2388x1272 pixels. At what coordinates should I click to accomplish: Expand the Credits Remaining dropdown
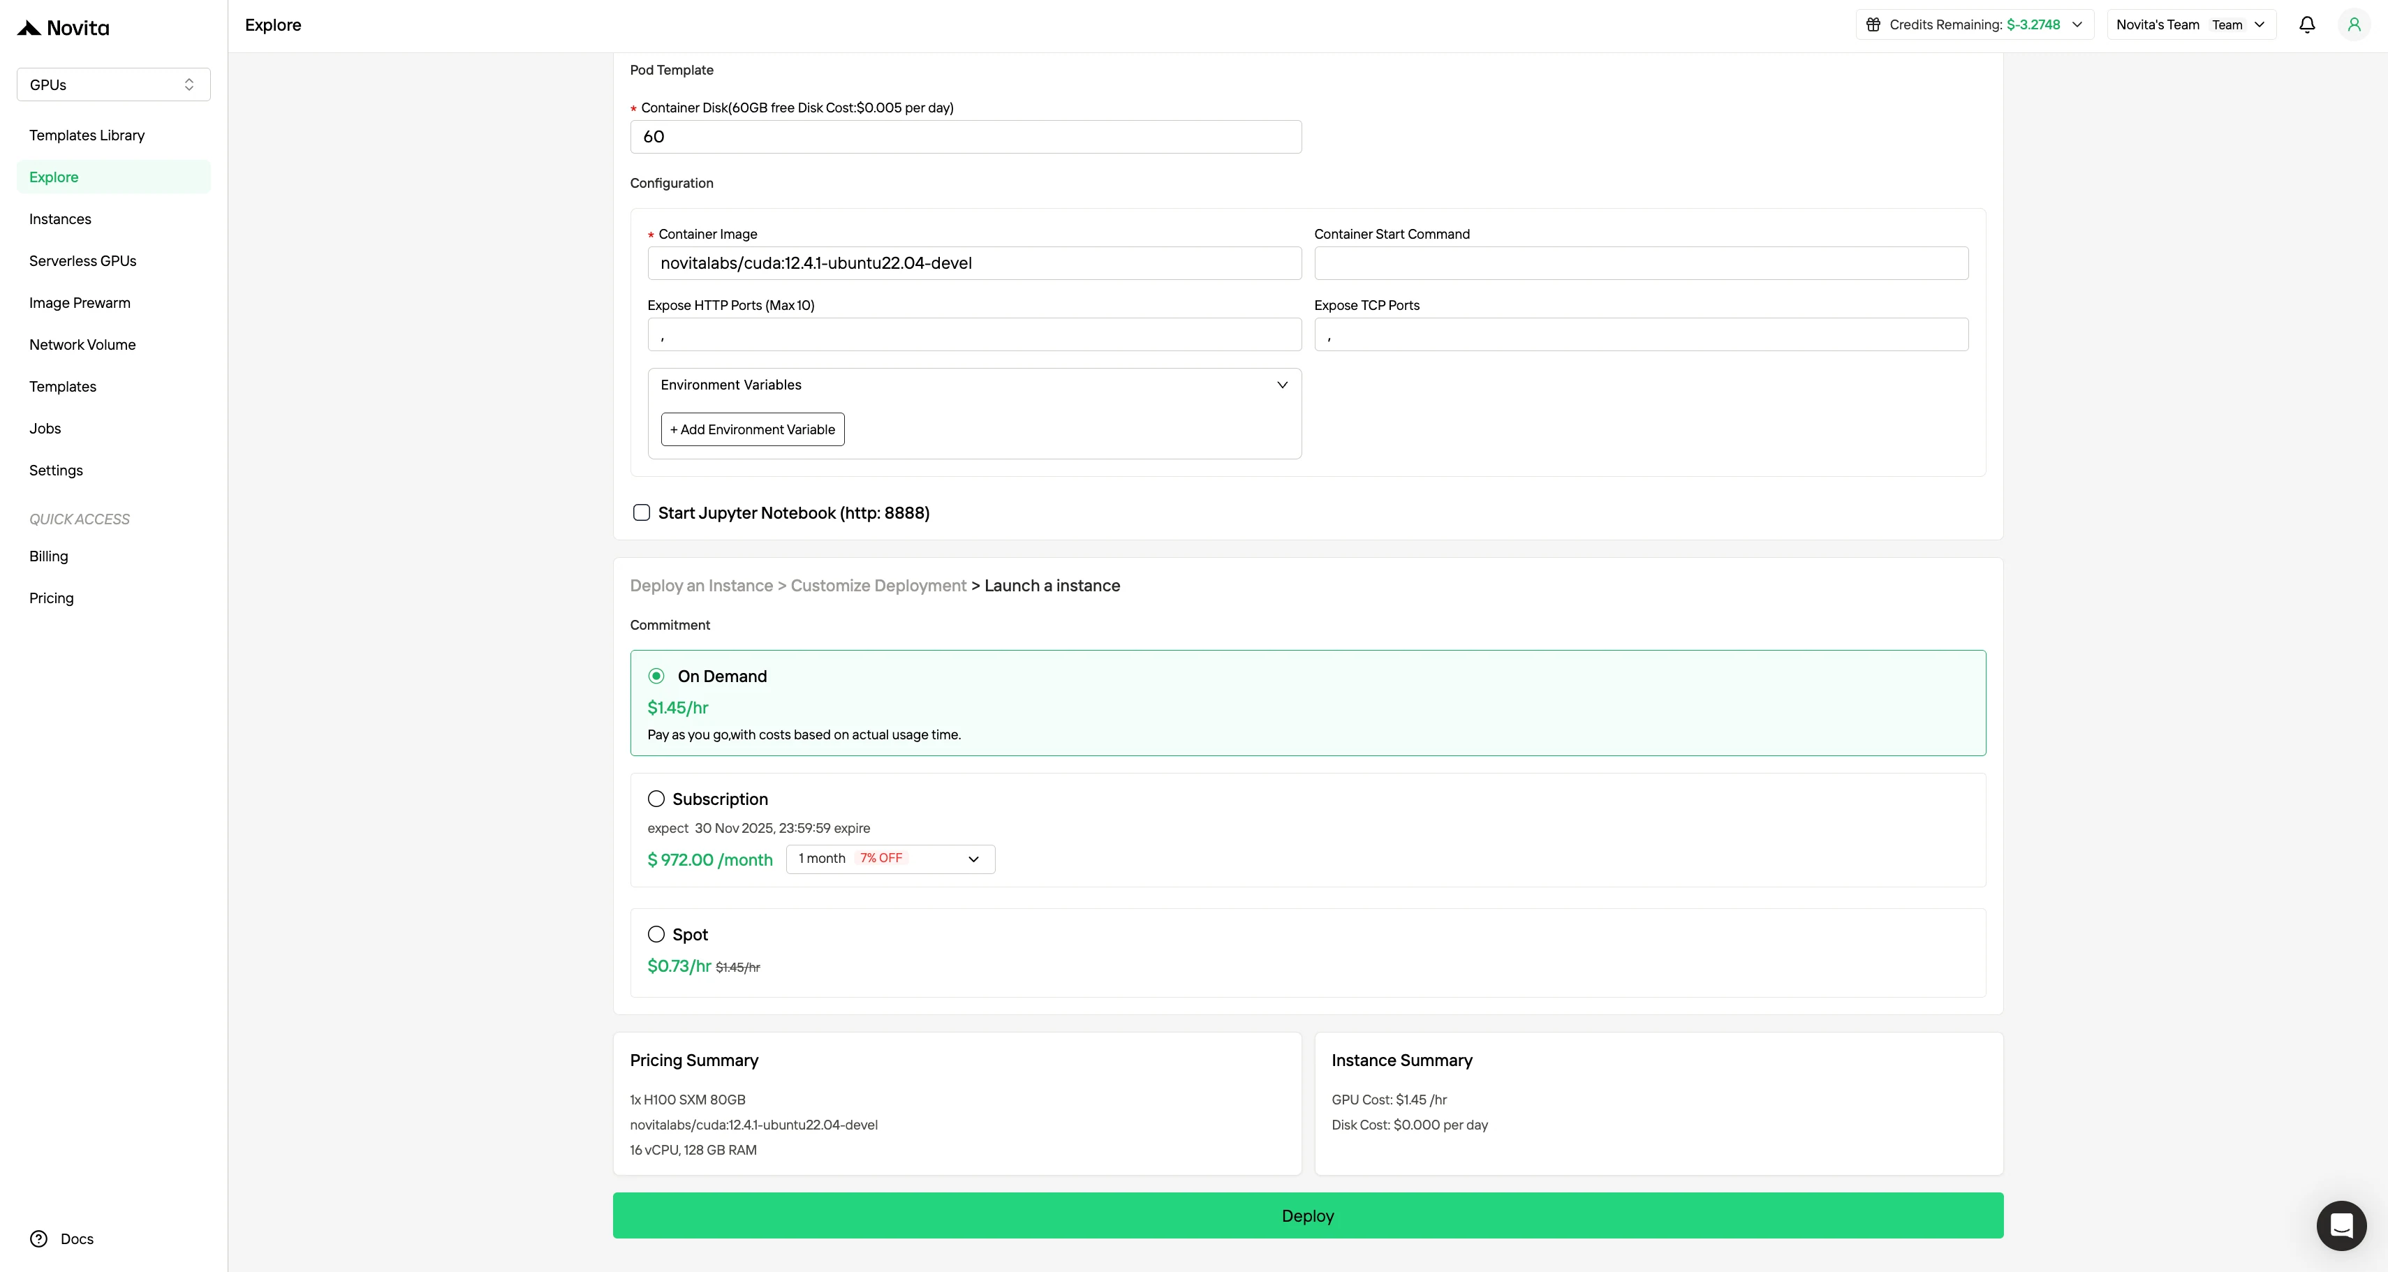pos(2077,25)
